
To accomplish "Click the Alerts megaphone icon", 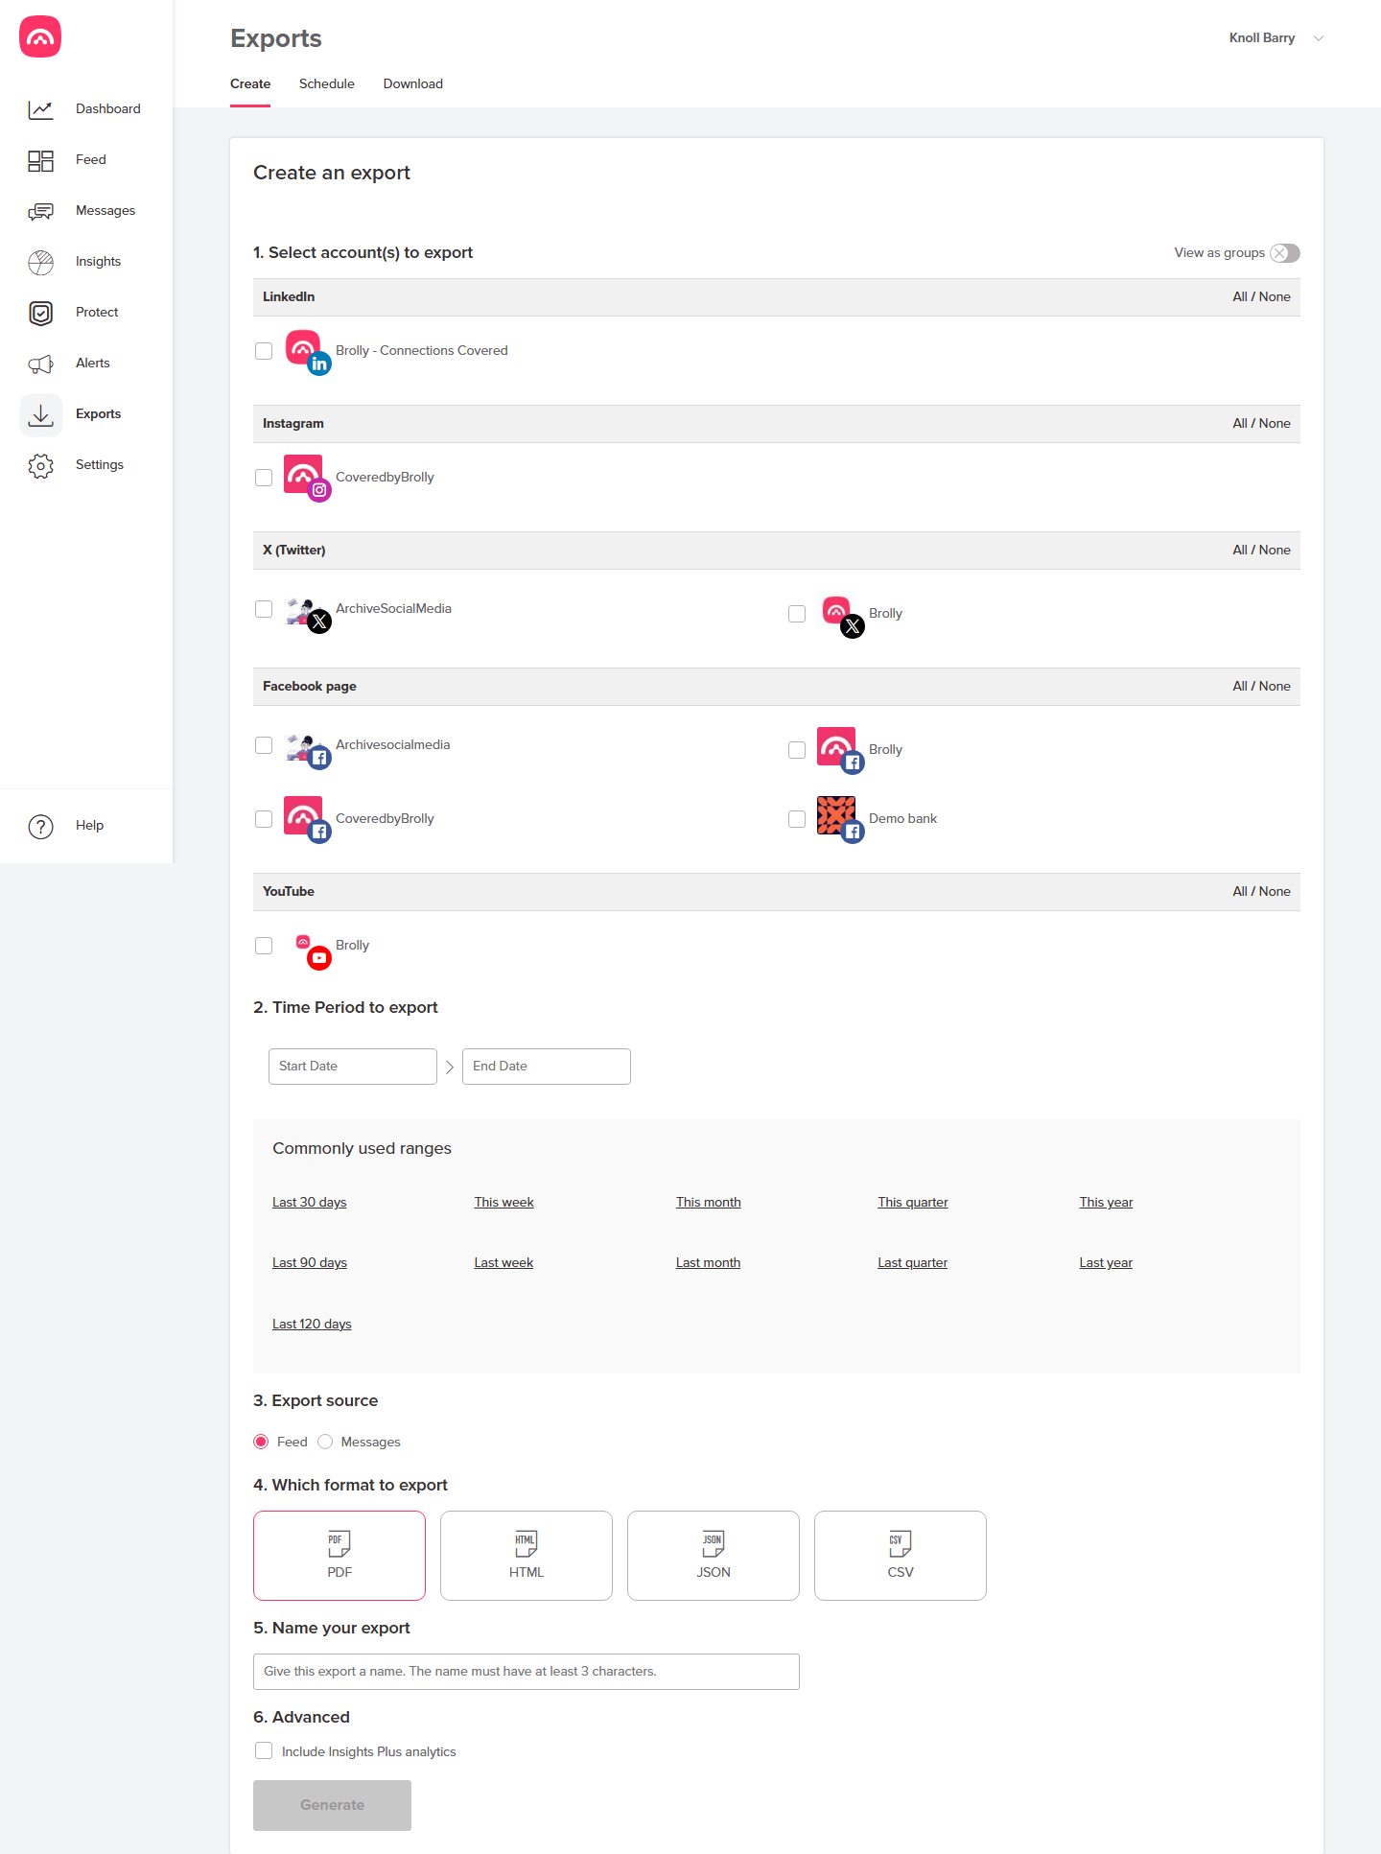I will pos(40,364).
